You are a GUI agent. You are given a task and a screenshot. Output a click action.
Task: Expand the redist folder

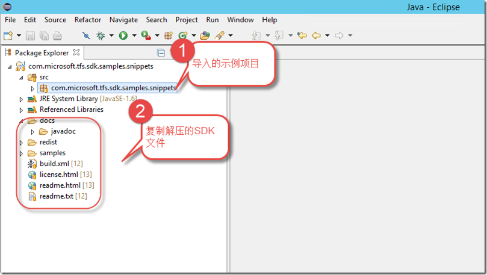tap(21, 143)
